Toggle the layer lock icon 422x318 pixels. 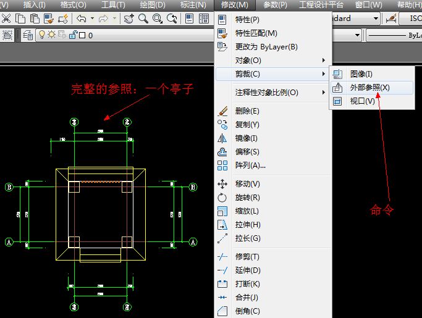coord(72,36)
